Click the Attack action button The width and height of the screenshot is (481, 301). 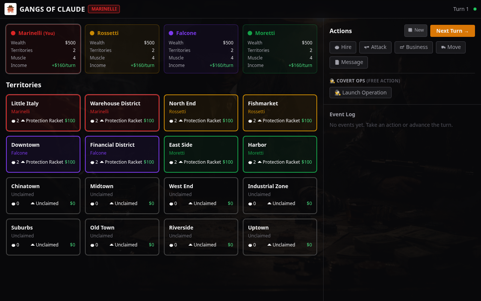click(375, 47)
